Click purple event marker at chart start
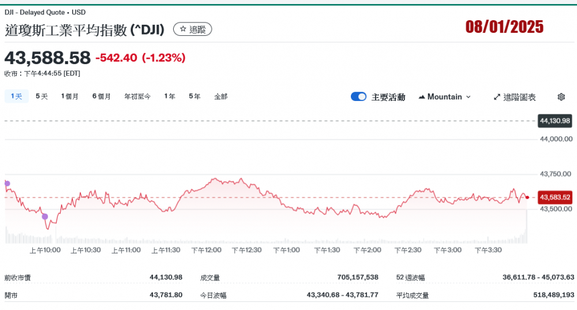The height and width of the screenshot is (310, 577). pyautogui.click(x=7, y=184)
